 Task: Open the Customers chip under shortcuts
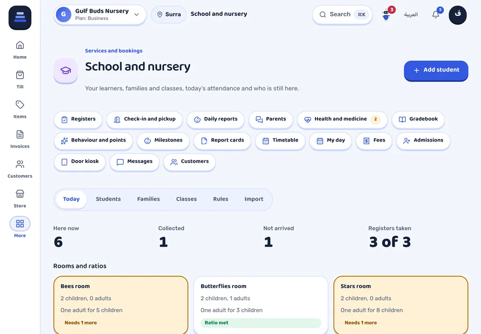189,162
